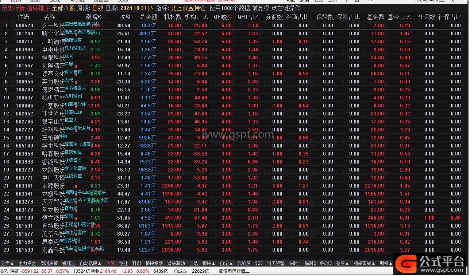
Task: Open the 主力资金 tab
Action: (27, 263)
